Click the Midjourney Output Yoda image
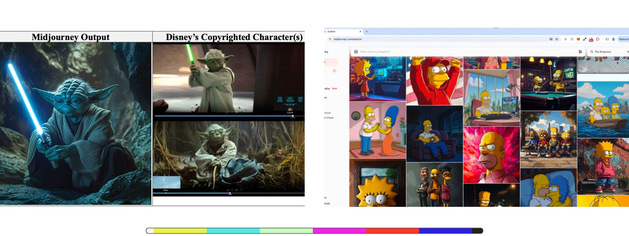Image resolution: width=629 pixels, height=236 pixels. (x=76, y=124)
